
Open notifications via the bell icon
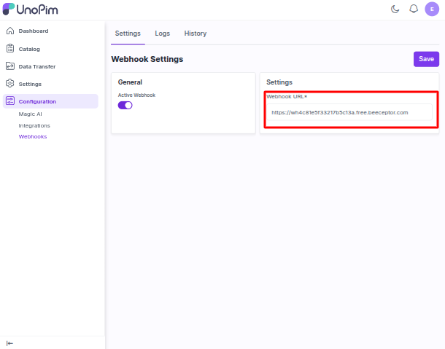point(413,9)
